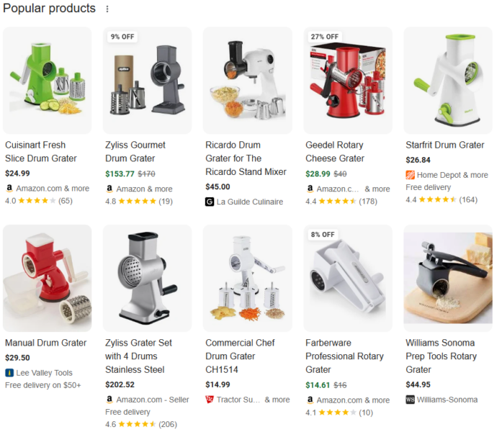Click Zyliss Grater Set with 4 Drums title
Screen dimensions: 502x432
point(138,356)
